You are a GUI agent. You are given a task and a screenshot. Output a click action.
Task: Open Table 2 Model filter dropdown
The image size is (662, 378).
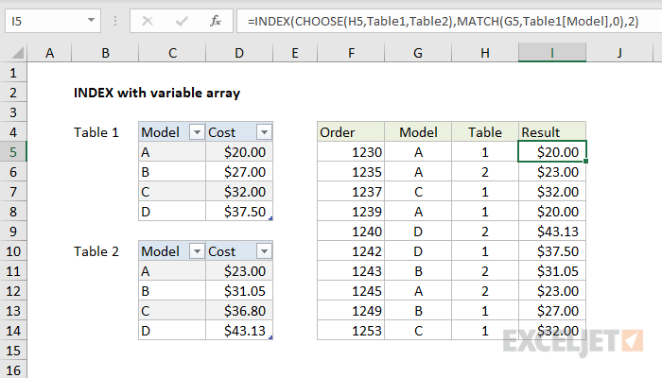(197, 251)
